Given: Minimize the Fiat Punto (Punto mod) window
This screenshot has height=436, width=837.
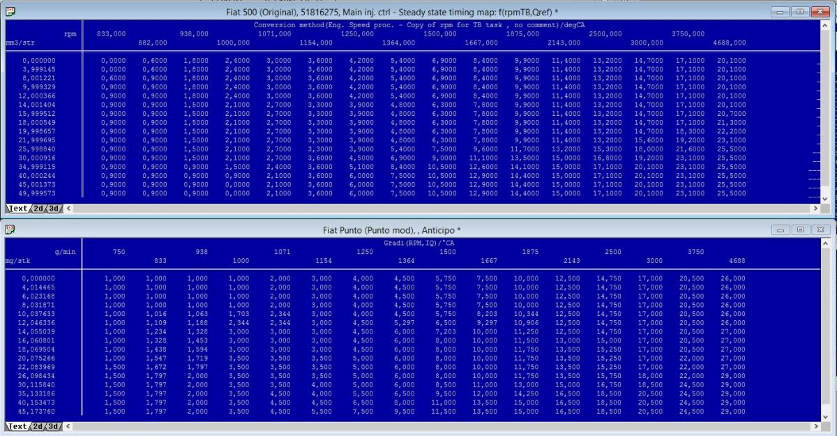Looking at the screenshot, I should pyautogui.click(x=780, y=230).
